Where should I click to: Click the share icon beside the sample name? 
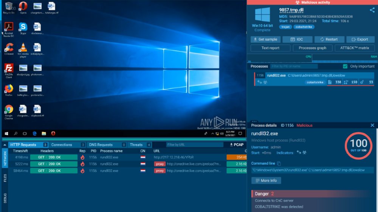(x=372, y=10)
